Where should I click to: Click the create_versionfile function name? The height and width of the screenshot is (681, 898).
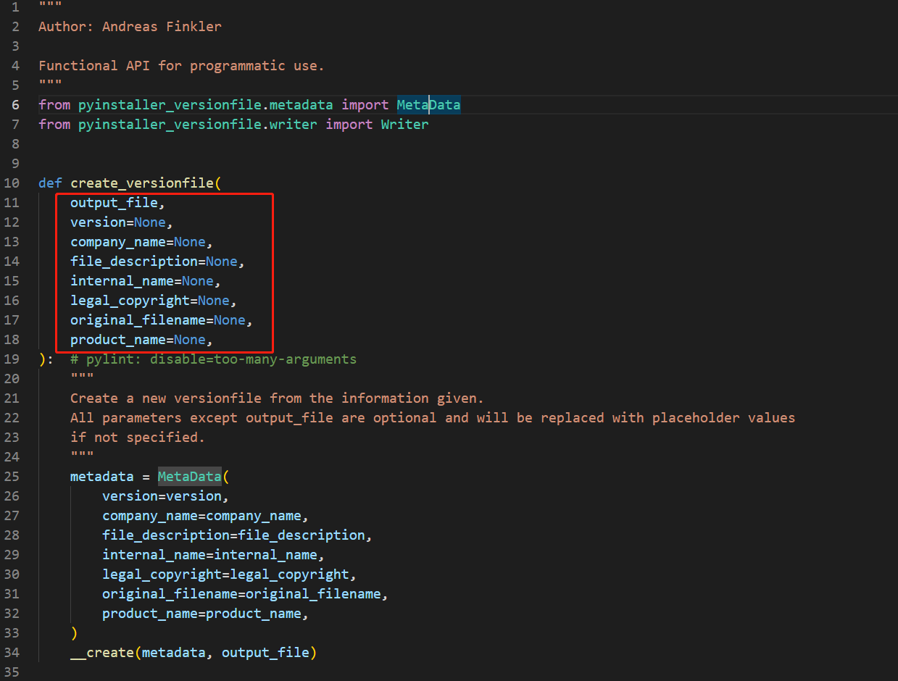coord(142,183)
